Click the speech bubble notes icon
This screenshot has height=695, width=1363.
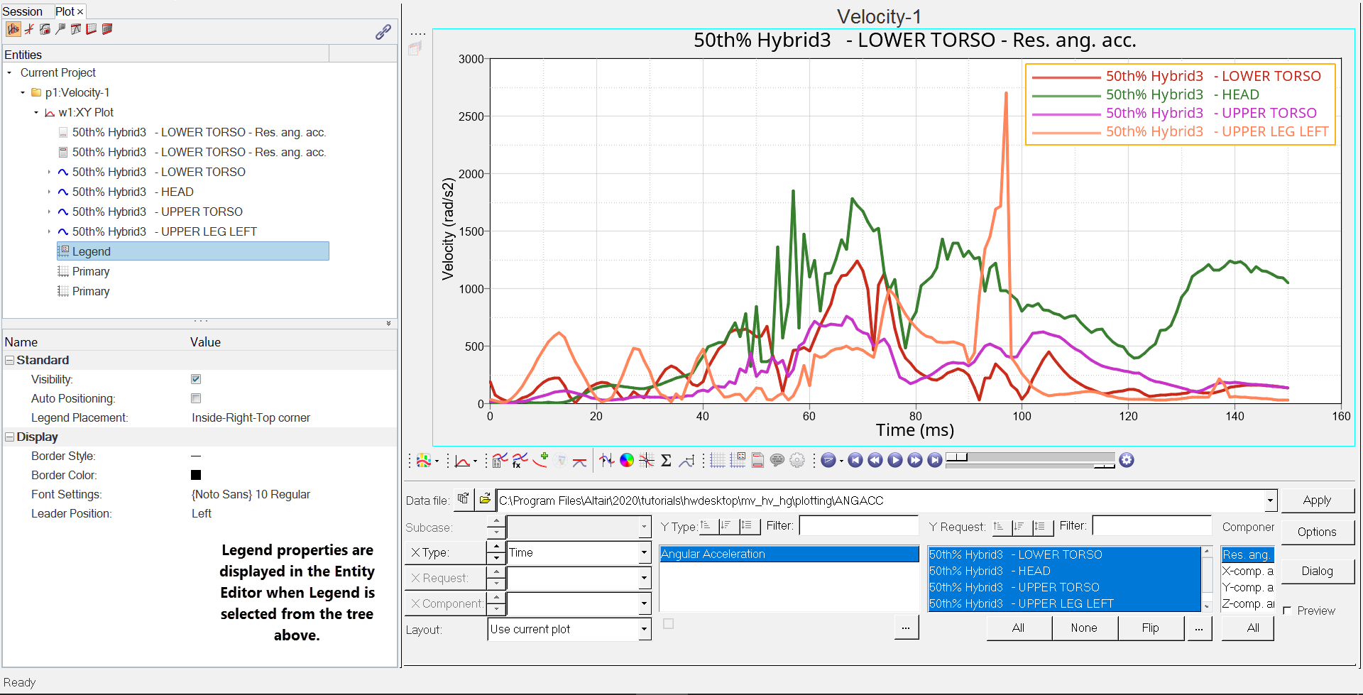coord(777,461)
